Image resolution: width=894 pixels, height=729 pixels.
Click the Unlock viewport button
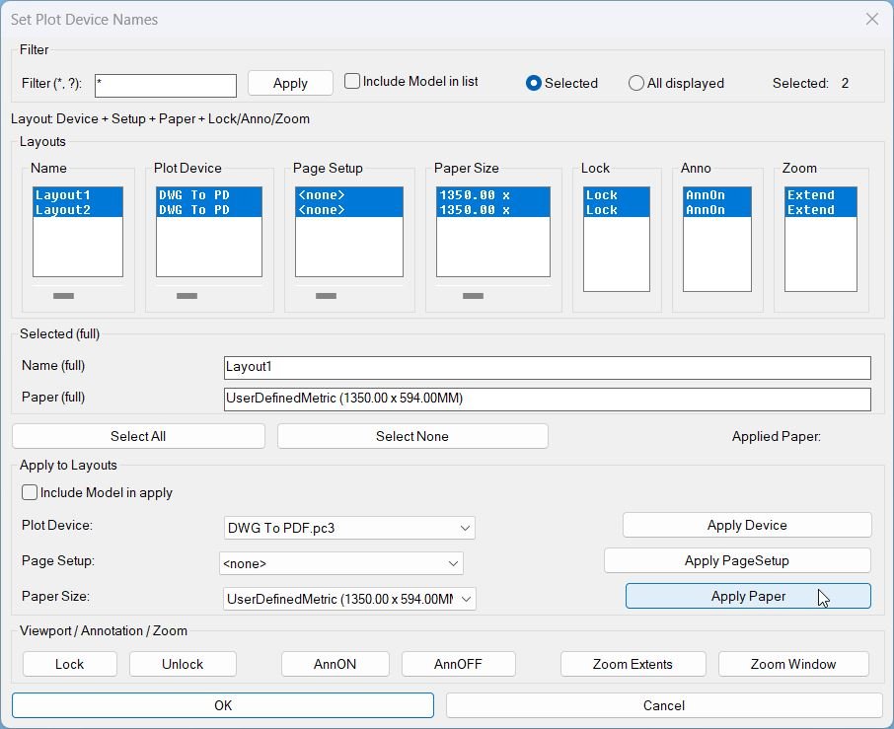(x=183, y=664)
